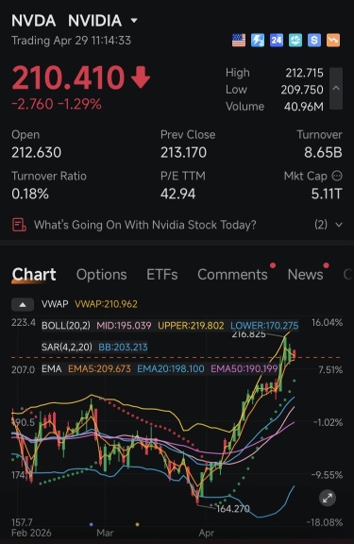
Task: Open the Comments tab
Action: pyautogui.click(x=232, y=275)
